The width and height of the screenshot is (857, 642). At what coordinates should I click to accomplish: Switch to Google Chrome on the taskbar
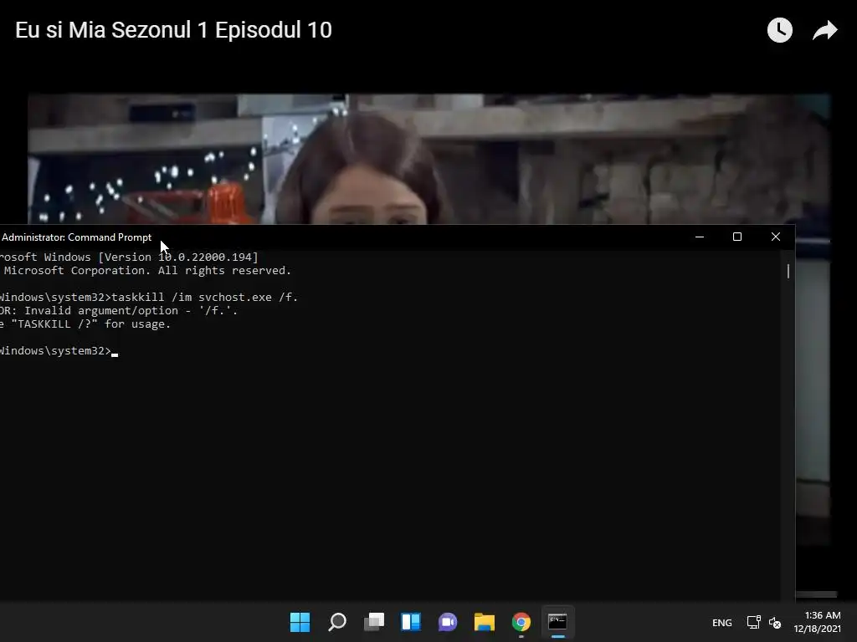(521, 622)
